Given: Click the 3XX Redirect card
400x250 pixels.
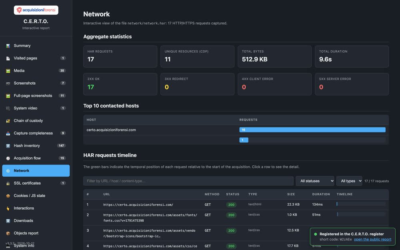Looking at the screenshot, I should click(x=198, y=84).
